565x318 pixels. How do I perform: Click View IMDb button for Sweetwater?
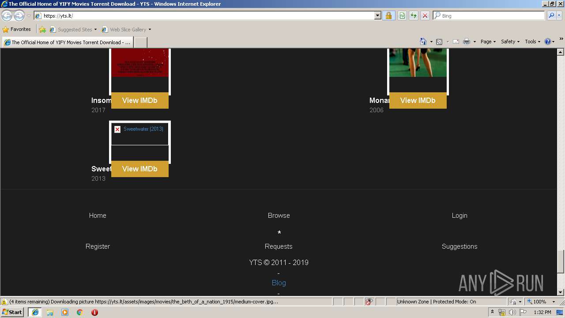point(140,169)
